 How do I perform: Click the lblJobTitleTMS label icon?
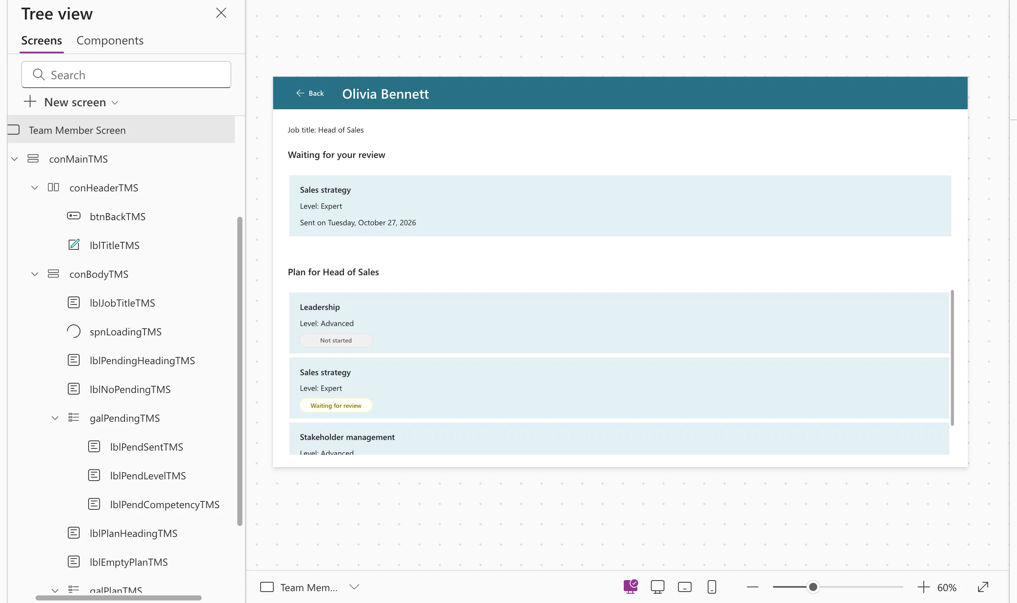pos(74,302)
